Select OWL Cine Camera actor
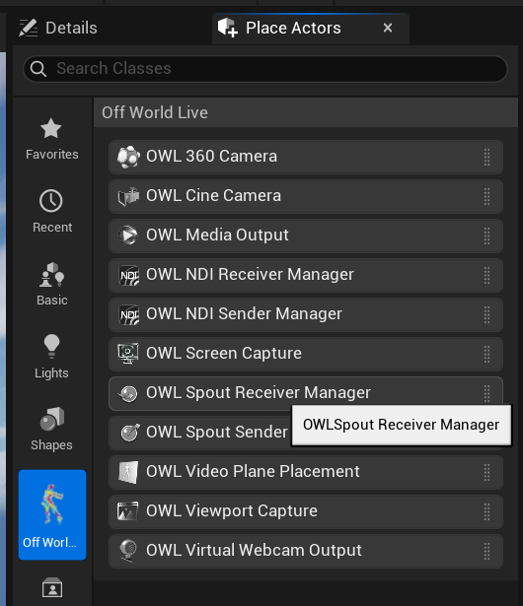This screenshot has height=606, width=523. tap(306, 196)
